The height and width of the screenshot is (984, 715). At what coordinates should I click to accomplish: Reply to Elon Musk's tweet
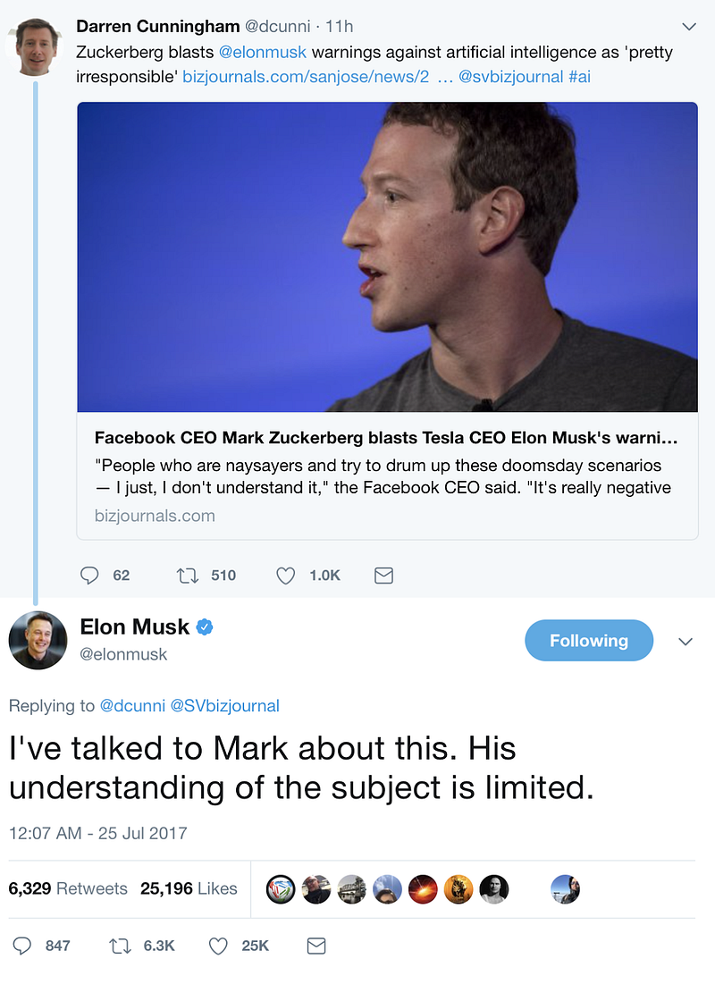22,946
